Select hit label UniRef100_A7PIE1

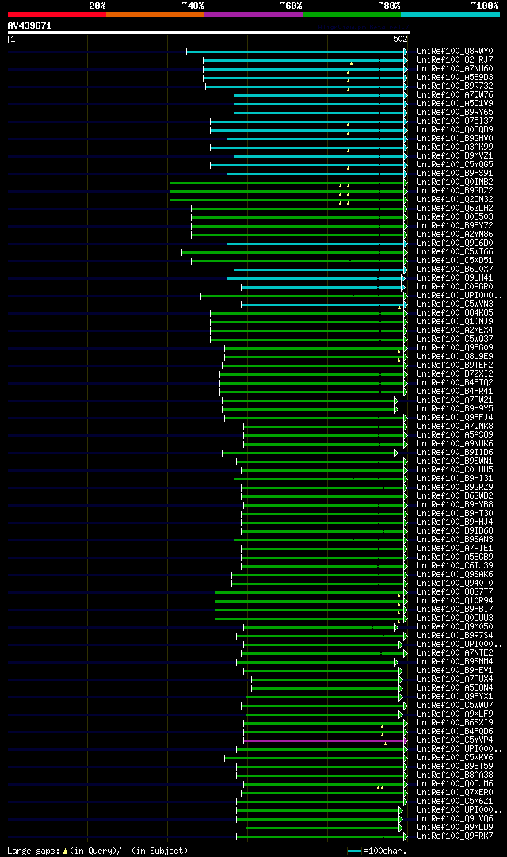[x=455, y=549]
